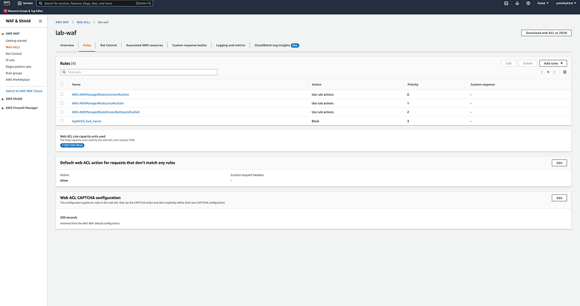Launch the CloudShell terminal icon

click(x=506, y=3)
